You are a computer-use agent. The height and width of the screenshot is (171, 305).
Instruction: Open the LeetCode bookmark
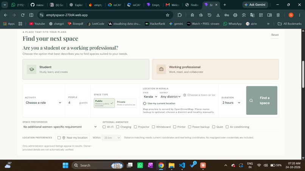[96, 24]
